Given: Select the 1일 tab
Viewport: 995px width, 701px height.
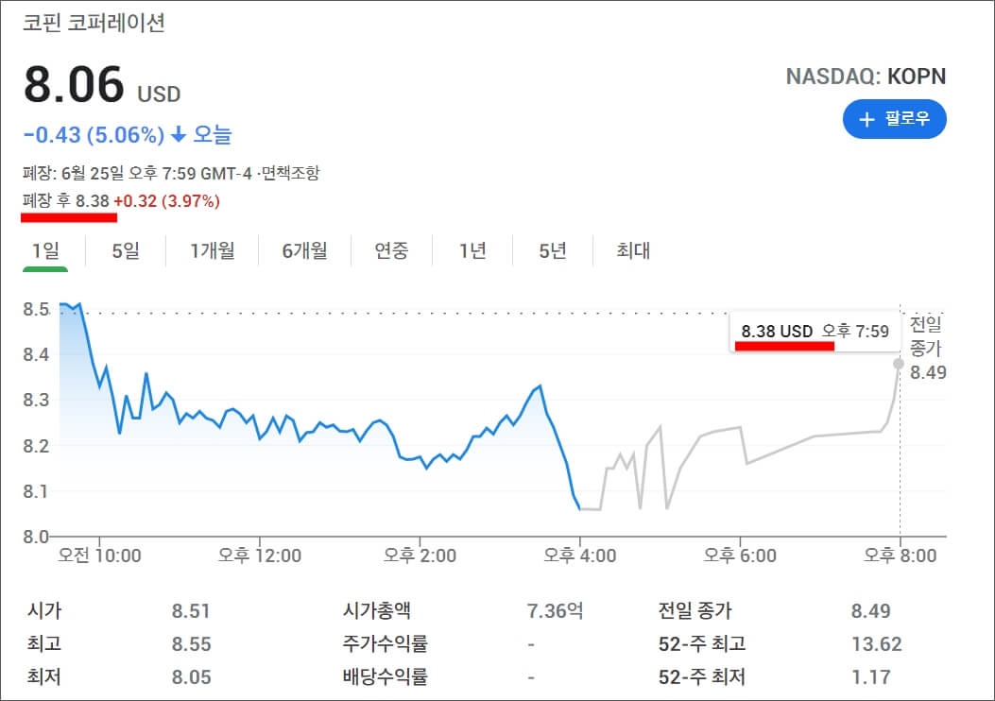Looking at the screenshot, I should tap(45, 250).
